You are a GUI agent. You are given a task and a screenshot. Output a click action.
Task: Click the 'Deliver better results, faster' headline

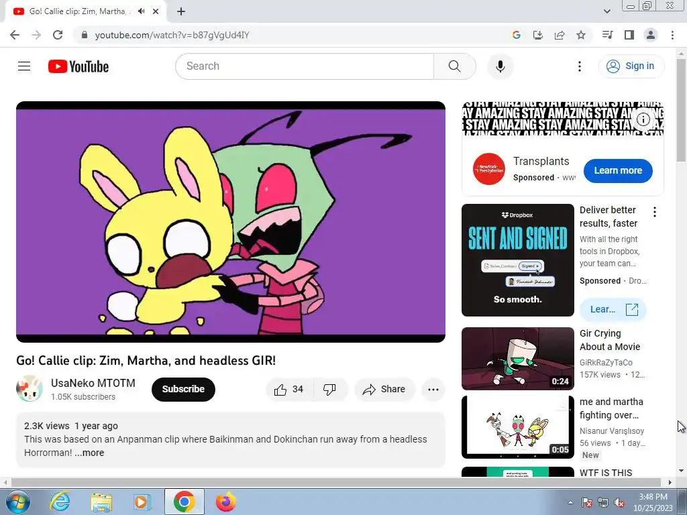(x=608, y=217)
